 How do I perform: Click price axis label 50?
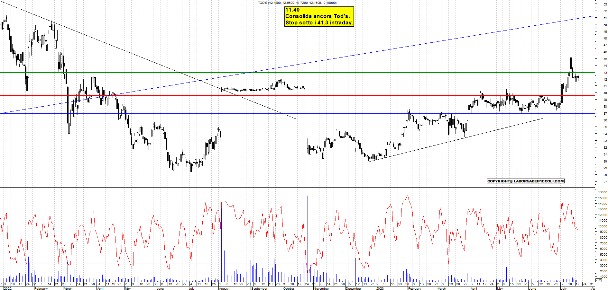click(605, 25)
